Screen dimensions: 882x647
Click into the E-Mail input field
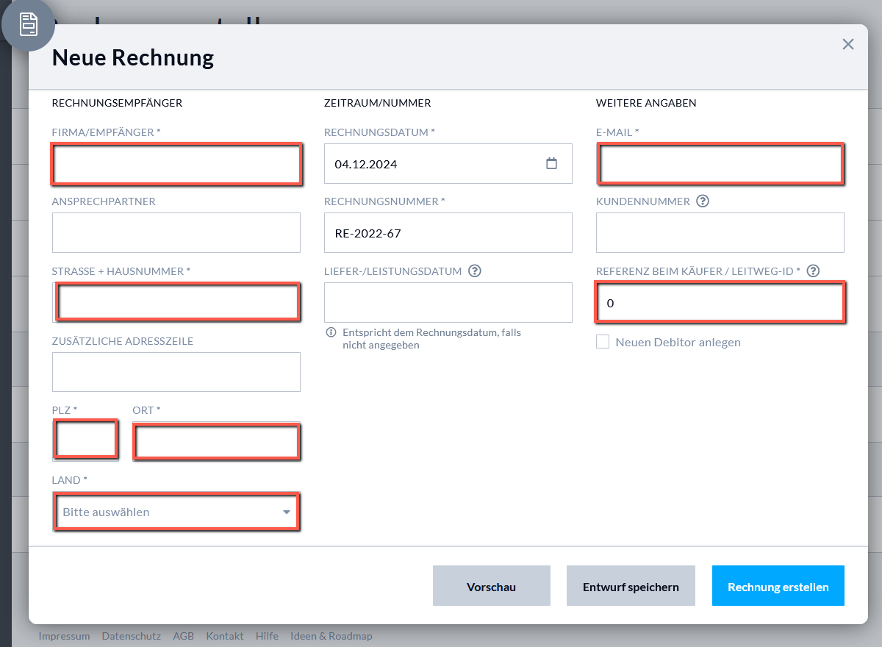(720, 164)
